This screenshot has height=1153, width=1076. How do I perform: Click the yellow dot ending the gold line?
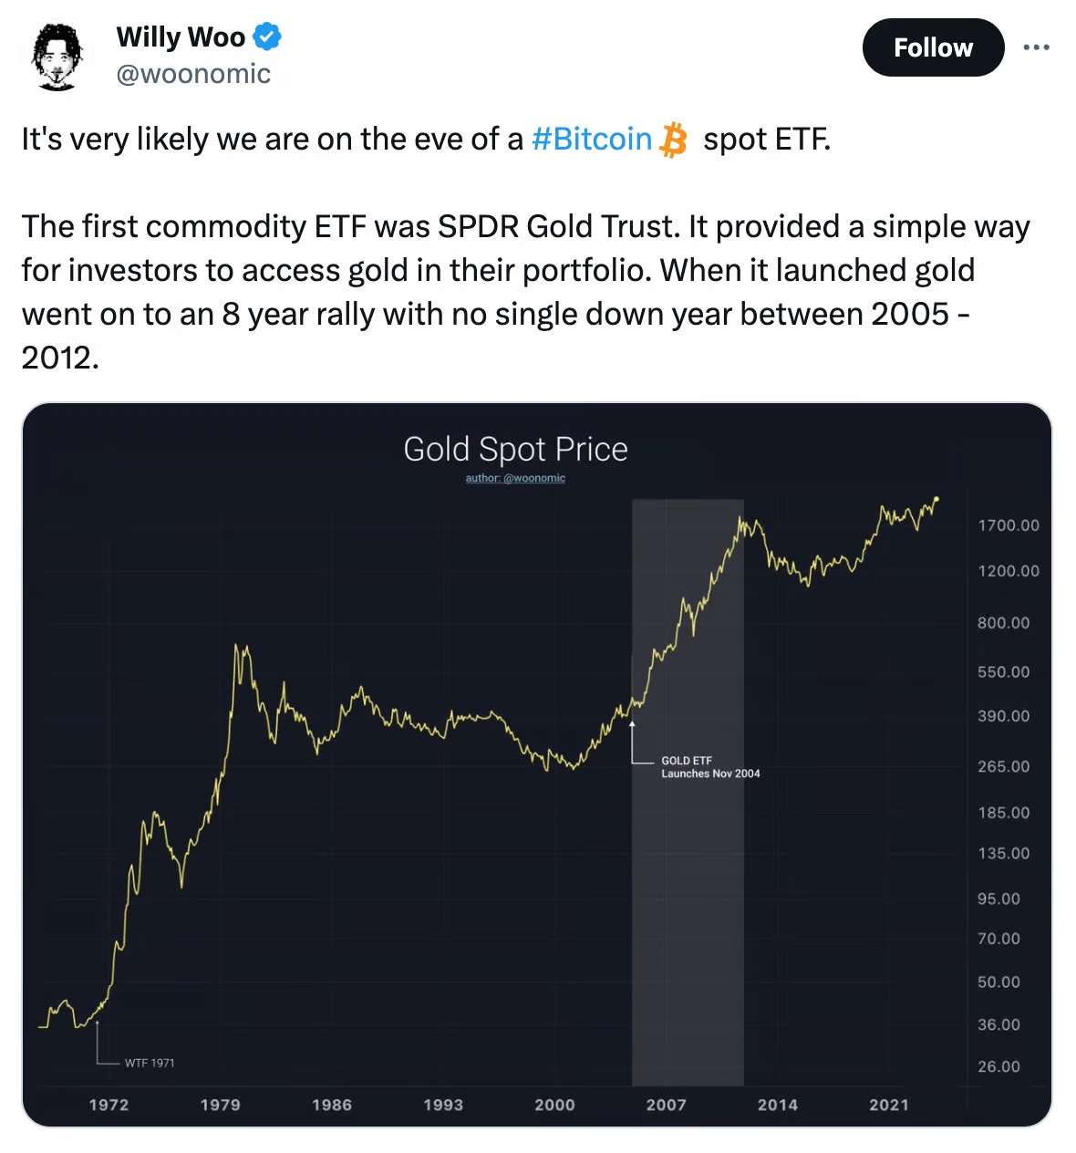point(936,499)
